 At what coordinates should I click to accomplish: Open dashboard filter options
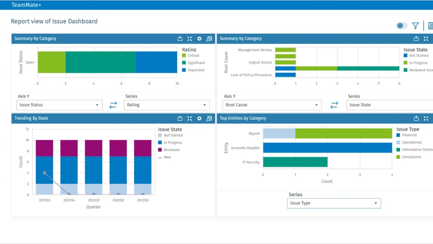tap(415, 26)
